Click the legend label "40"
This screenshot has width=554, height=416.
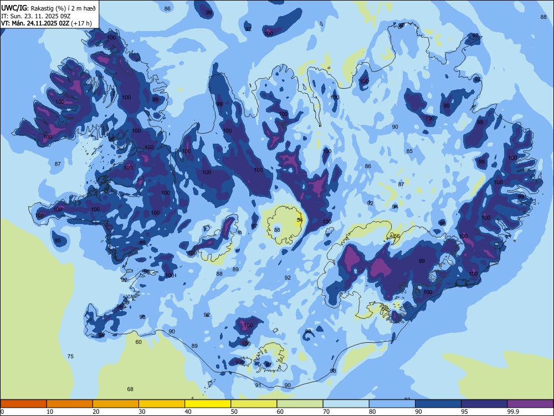point(188,412)
